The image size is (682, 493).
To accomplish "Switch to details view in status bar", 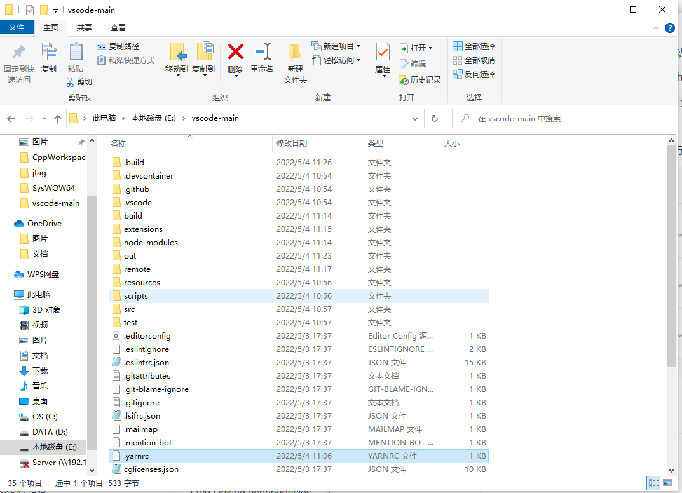I will click(x=653, y=483).
